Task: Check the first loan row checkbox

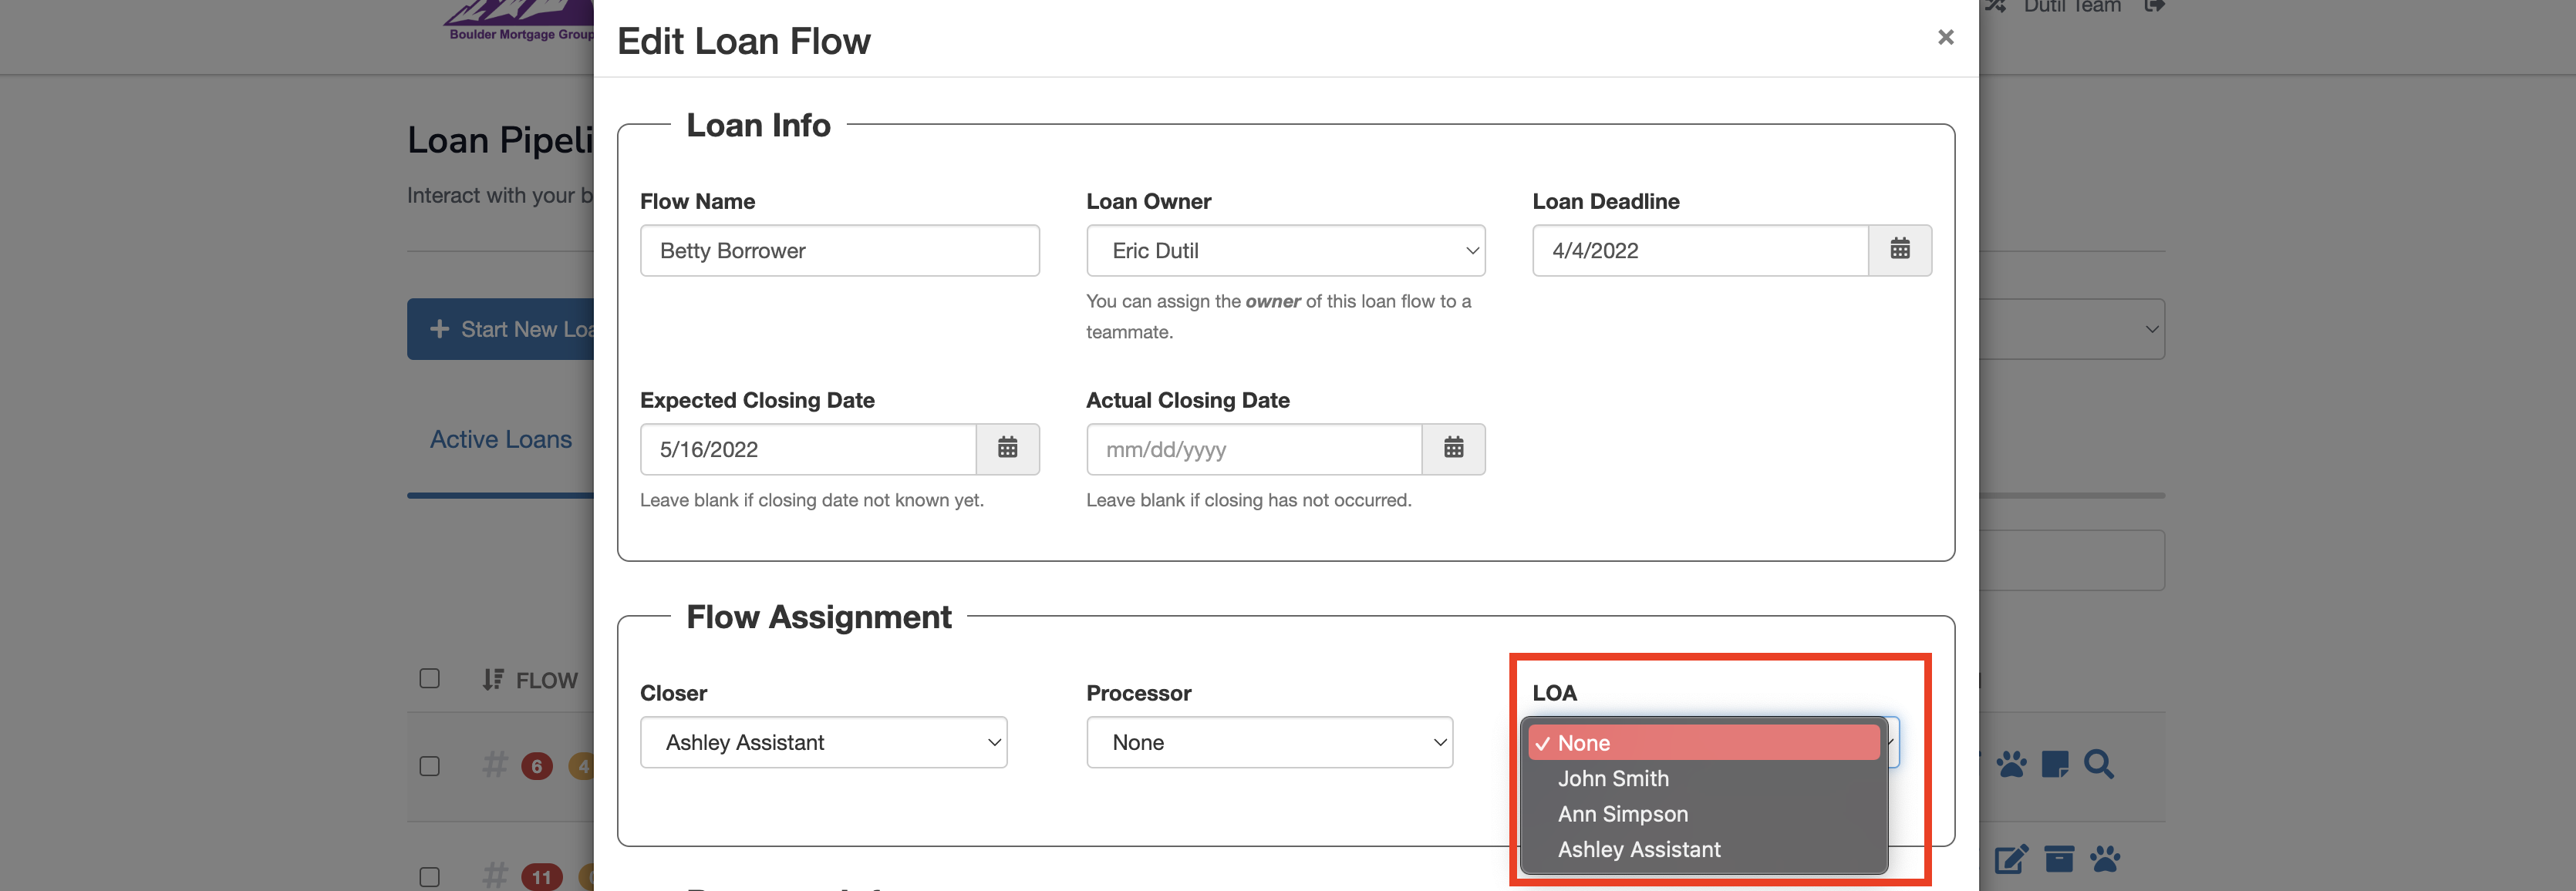Action: [x=430, y=766]
